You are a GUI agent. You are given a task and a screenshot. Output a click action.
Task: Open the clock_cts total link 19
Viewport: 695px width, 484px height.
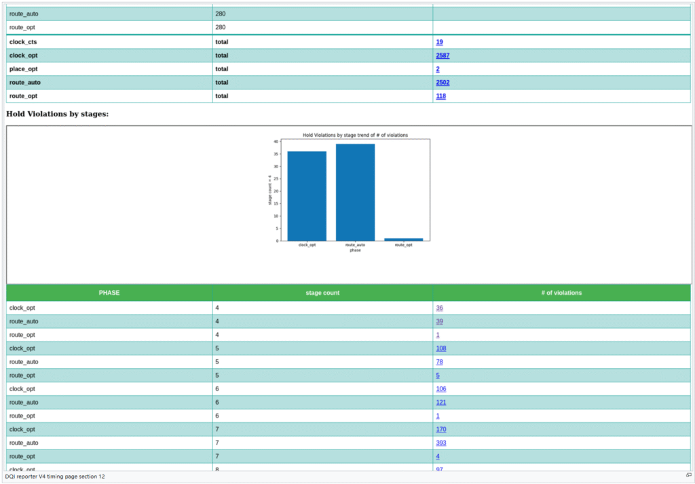(x=439, y=42)
